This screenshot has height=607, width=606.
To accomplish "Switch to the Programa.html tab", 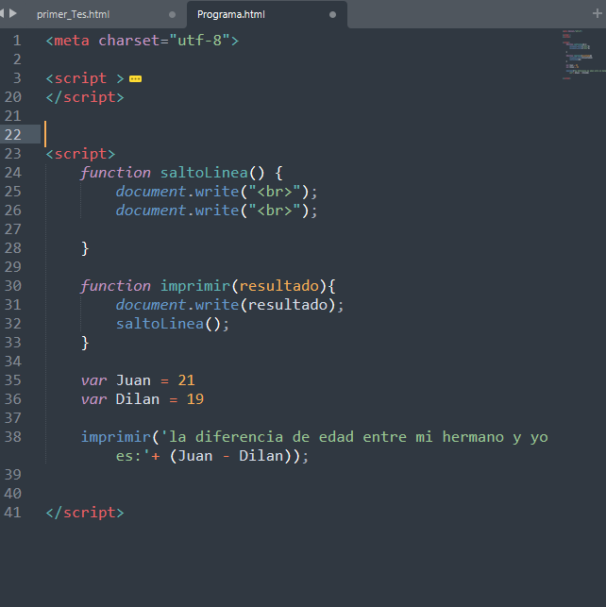I will 231,15.
